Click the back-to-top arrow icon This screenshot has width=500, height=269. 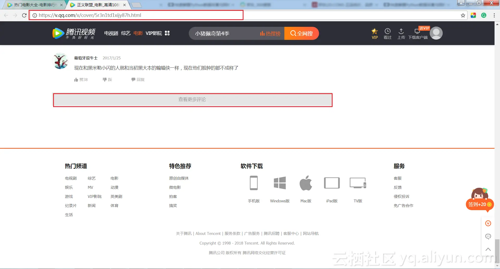[x=488, y=249]
